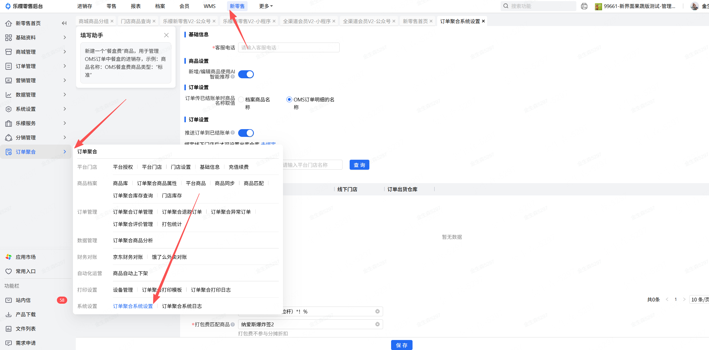Click the 查询 button
Screen dimensions: 709x350
(359, 165)
